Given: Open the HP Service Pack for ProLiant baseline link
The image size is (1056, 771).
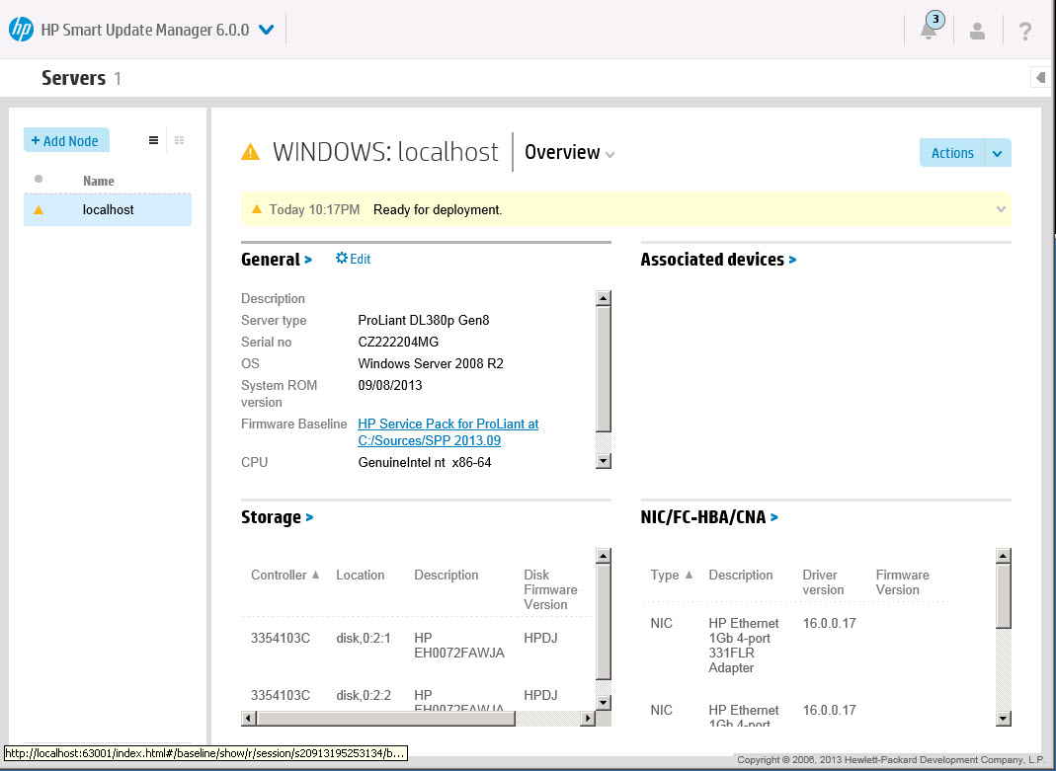Looking at the screenshot, I should tap(447, 432).
